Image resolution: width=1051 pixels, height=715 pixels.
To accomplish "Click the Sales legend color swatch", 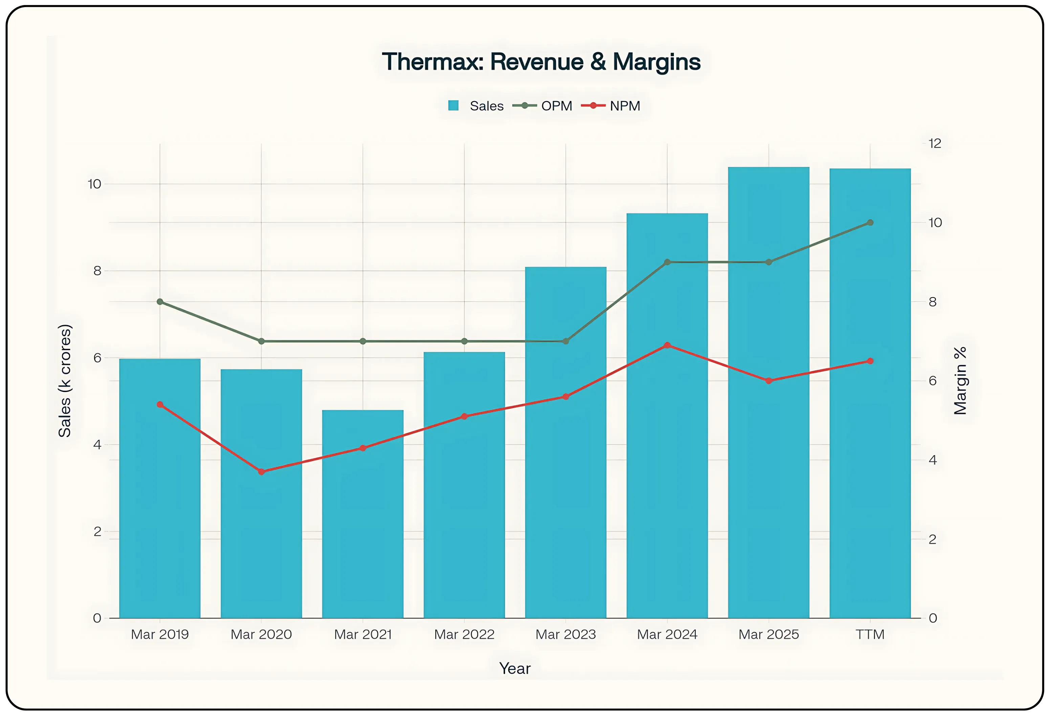I will point(454,105).
